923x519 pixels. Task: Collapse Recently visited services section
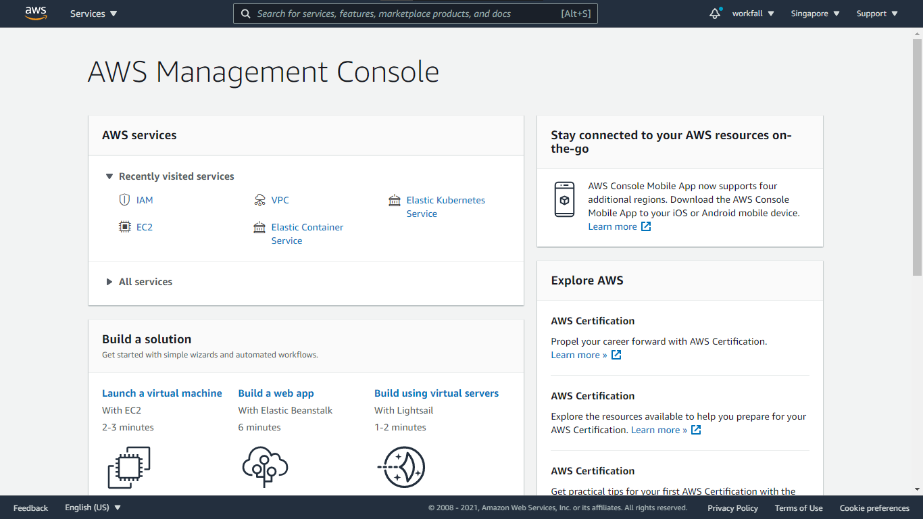click(170, 176)
